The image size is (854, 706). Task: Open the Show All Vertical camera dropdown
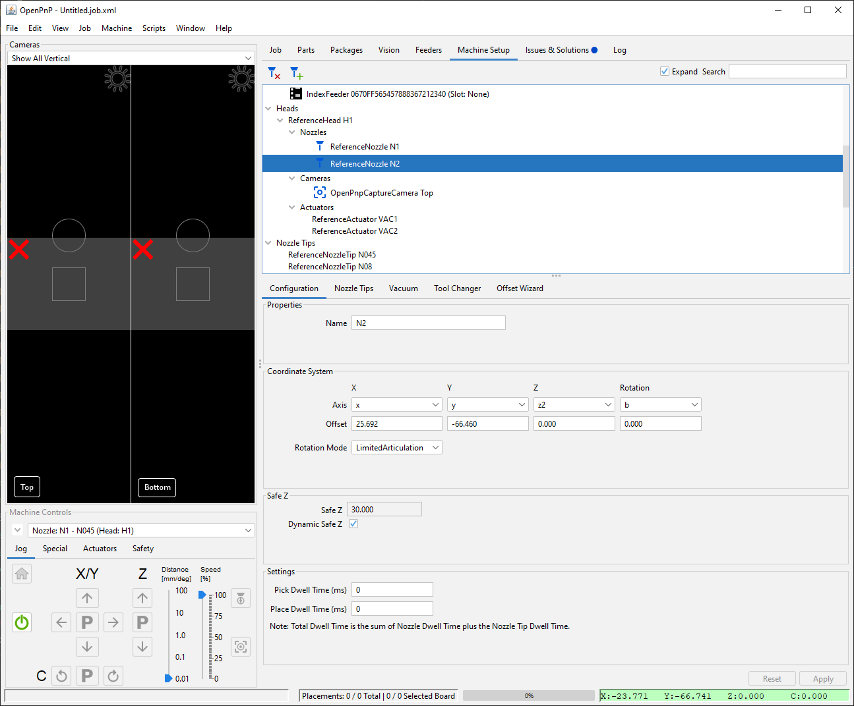pyautogui.click(x=131, y=59)
